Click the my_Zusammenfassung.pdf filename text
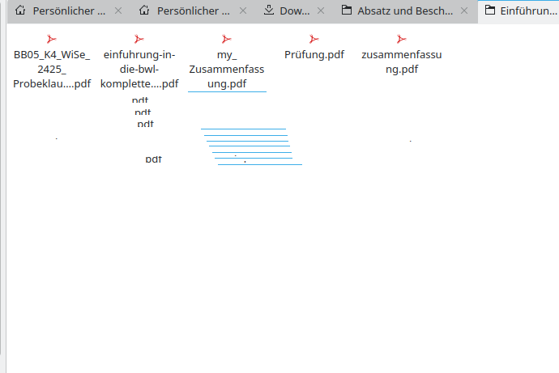 pyautogui.click(x=227, y=70)
